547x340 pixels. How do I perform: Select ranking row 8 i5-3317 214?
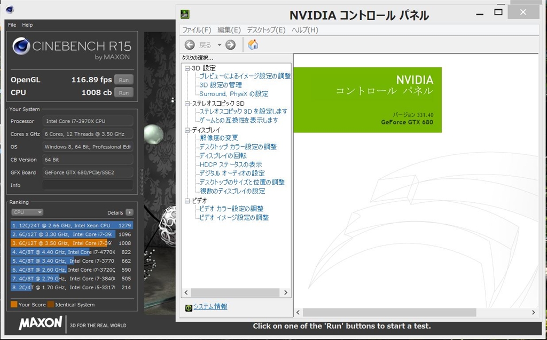click(x=72, y=288)
